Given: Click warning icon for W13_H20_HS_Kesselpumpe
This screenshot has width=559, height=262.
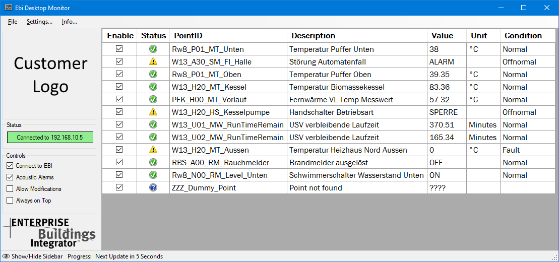Looking at the screenshot, I should pos(153,112).
